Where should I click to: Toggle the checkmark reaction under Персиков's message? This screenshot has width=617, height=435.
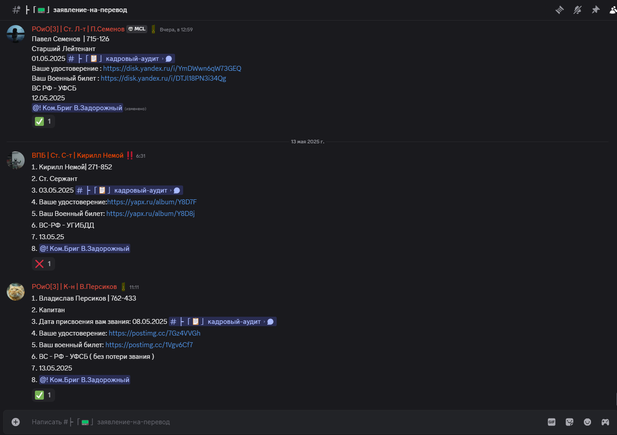tap(43, 395)
